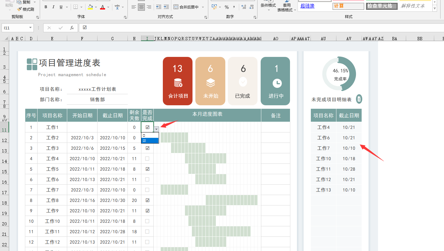
Task: Open the alignment (对齐方式) dialog launcher
Action: pyautogui.click(x=206, y=17)
